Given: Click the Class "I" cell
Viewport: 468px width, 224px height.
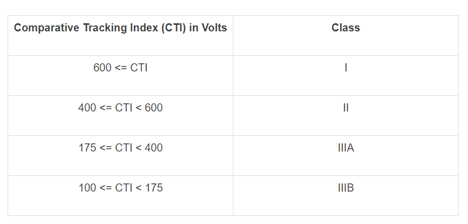Looking at the screenshot, I should (x=346, y=68).
